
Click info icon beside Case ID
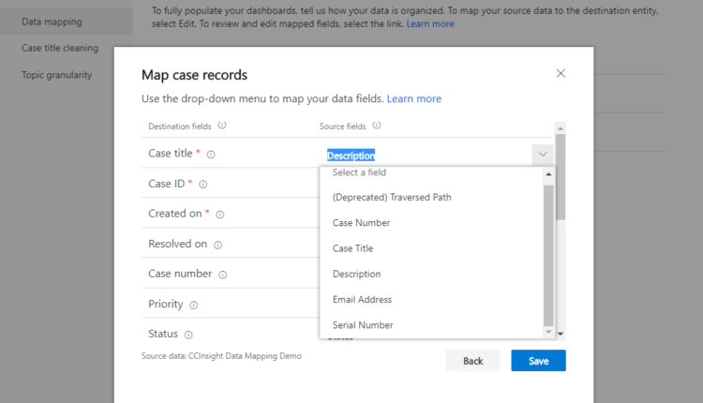click(x=202, y=185)
